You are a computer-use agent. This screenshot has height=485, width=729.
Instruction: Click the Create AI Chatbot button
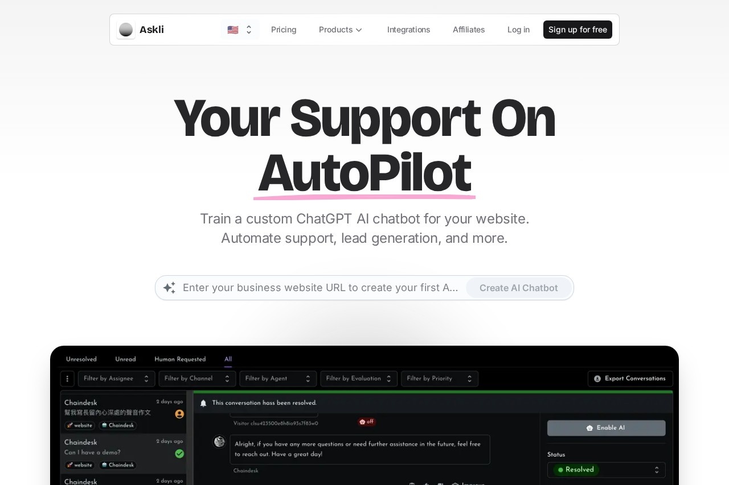click(x=518, y=288)
